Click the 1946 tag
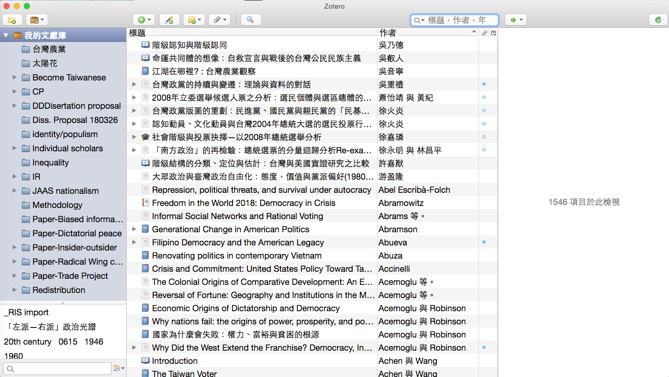Viewport: 669px width, 377px height. pos(94,342)
